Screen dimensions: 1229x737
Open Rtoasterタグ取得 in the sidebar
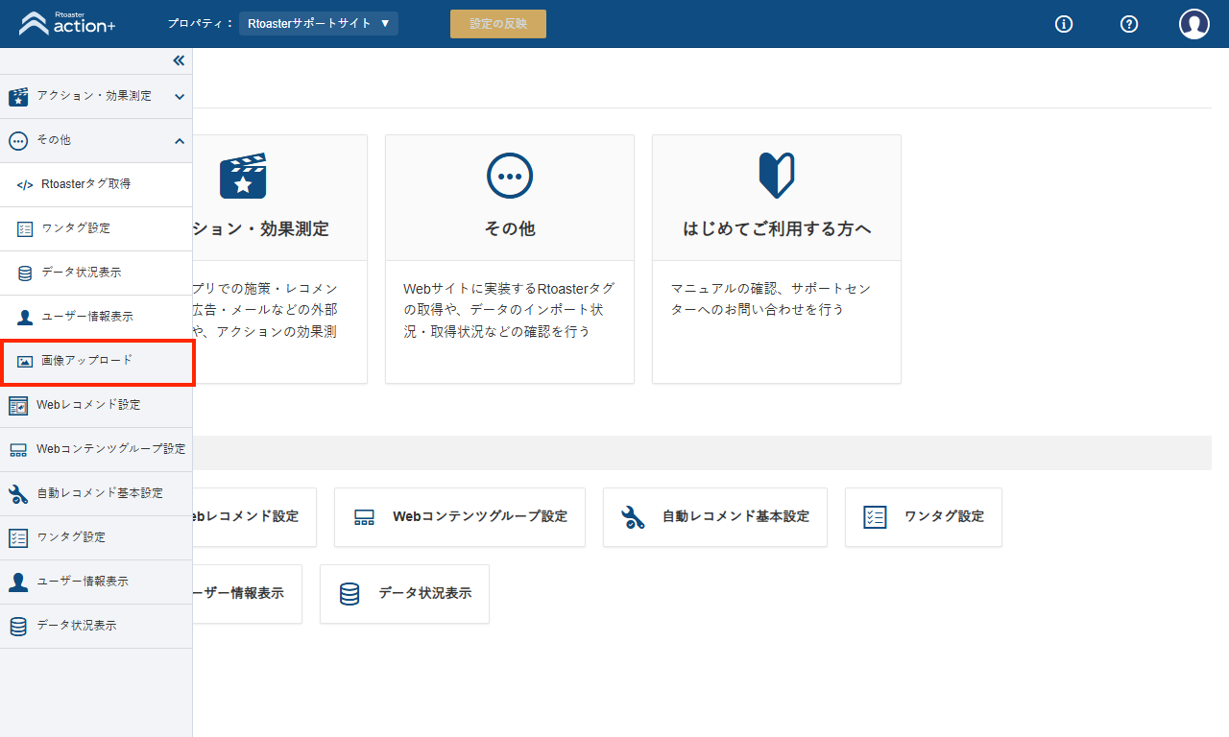coord(96,184)
